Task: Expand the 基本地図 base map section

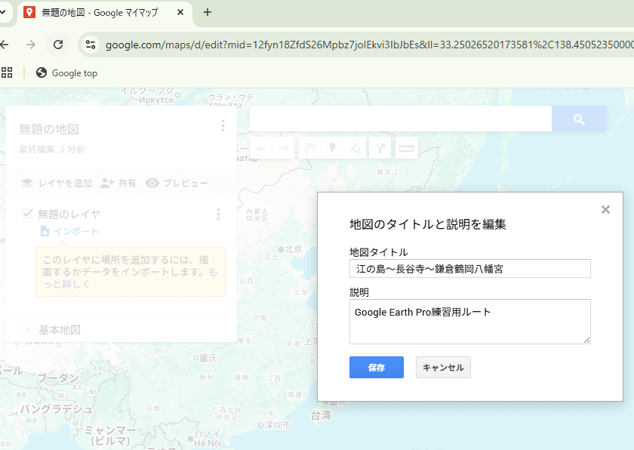Action: point(28,330)
